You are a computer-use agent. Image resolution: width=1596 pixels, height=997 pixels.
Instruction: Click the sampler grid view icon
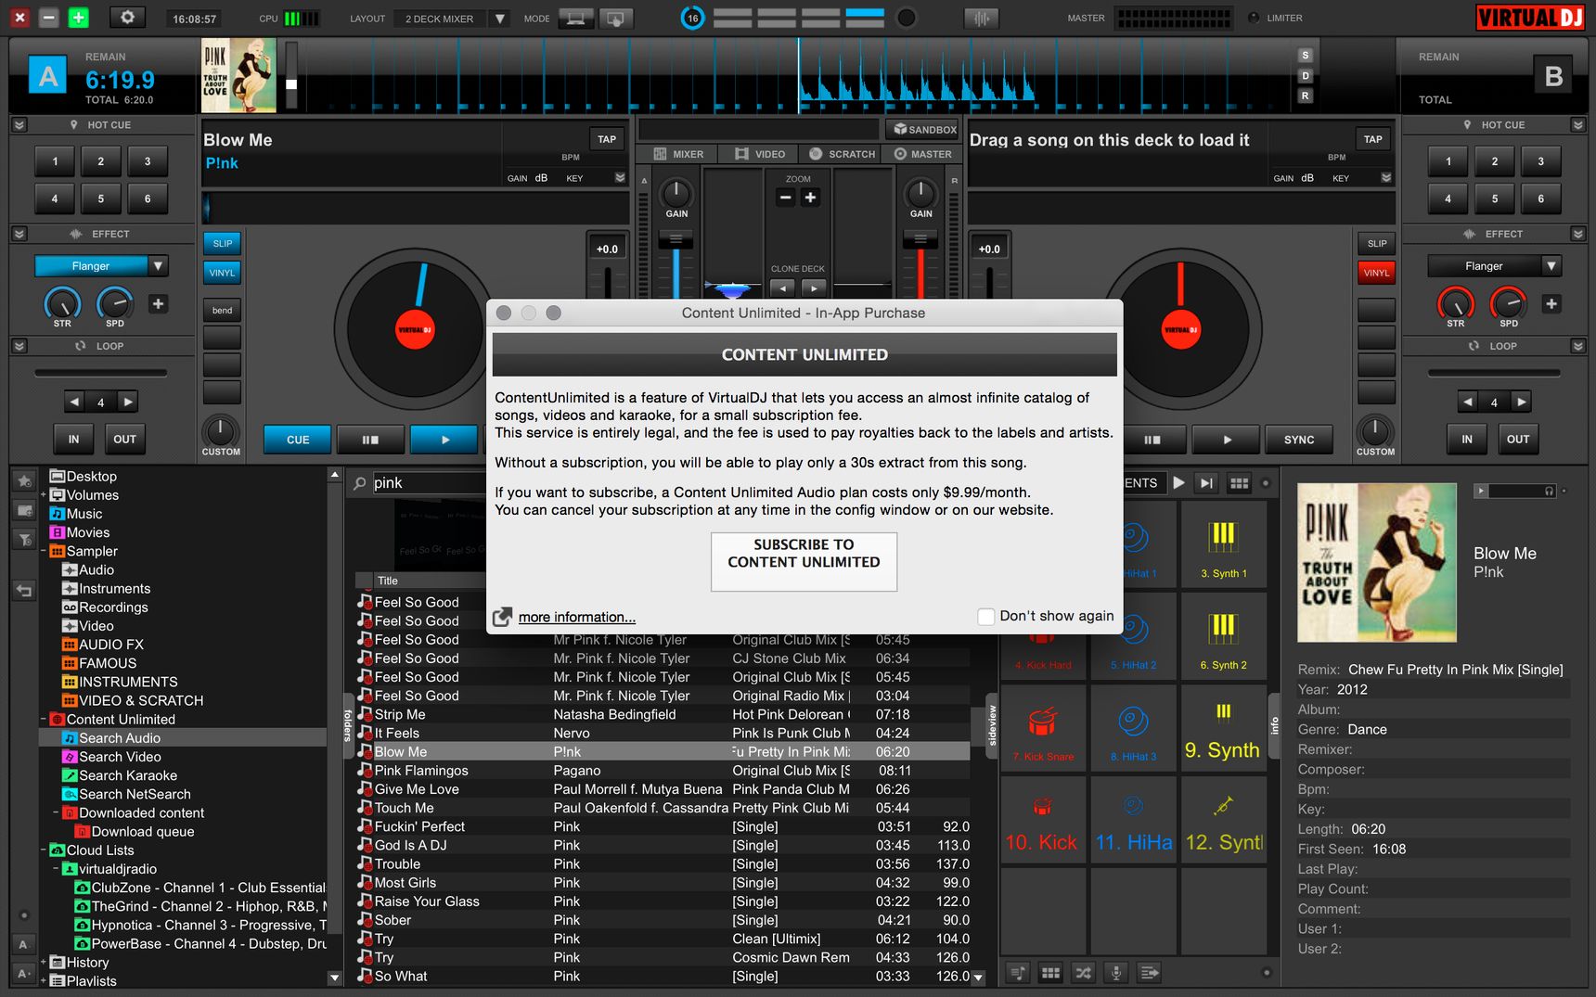(x=1239, y=483)
